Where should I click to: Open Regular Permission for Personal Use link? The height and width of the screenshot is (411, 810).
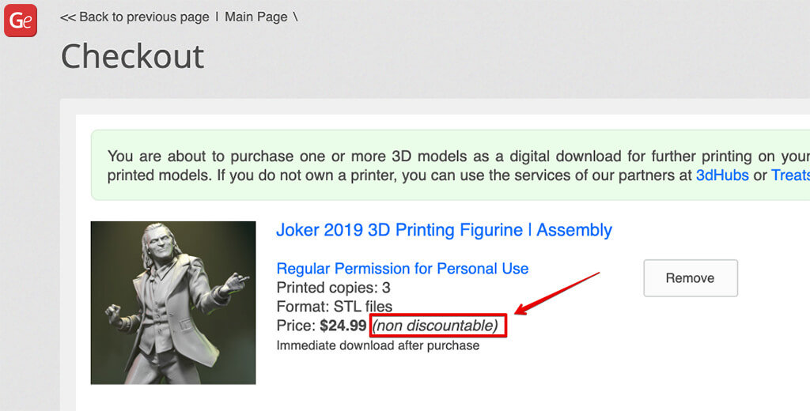[402, 269]
